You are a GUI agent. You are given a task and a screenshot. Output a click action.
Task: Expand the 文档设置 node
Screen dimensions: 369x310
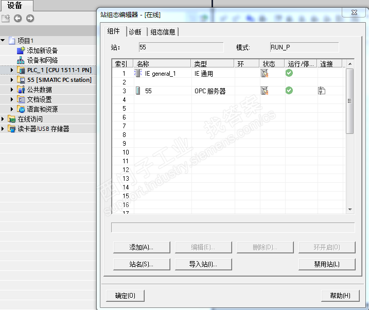tap(12, 99)
